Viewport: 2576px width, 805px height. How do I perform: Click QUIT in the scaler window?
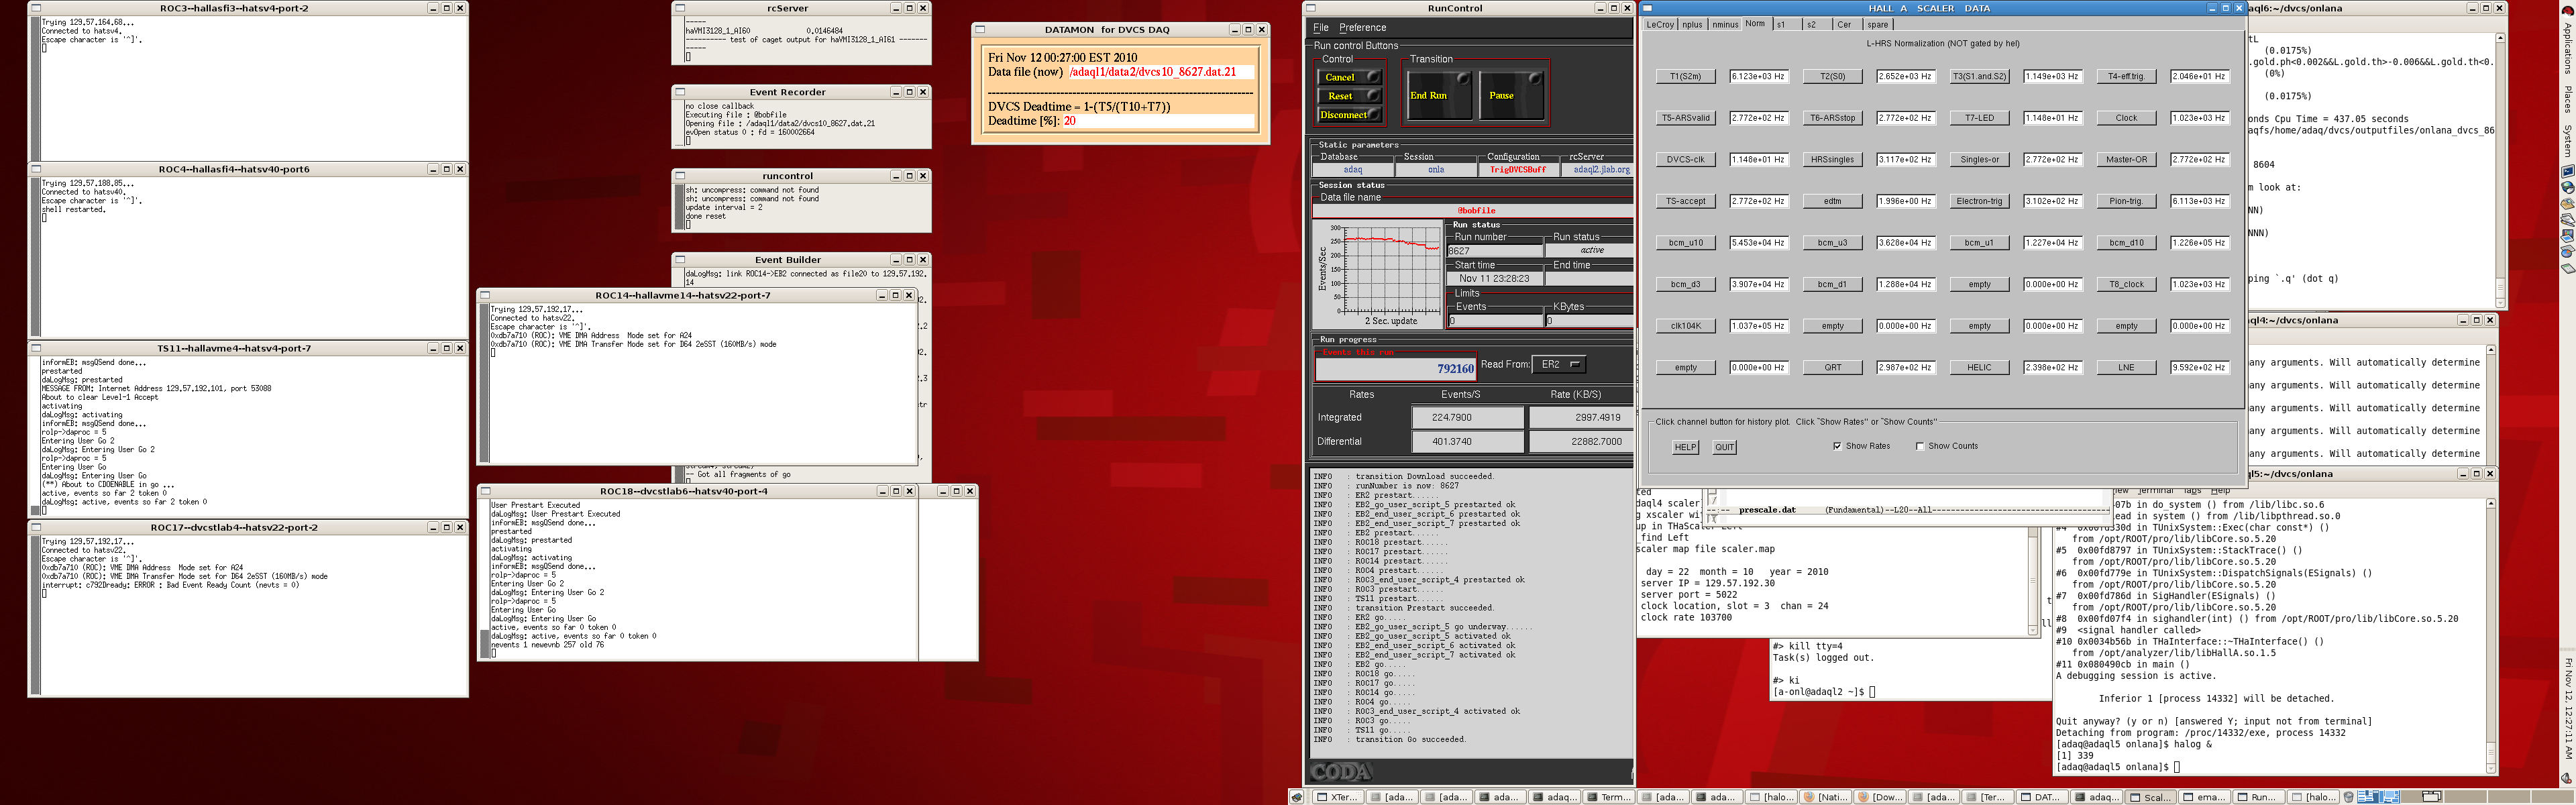tap(1724, 447)
